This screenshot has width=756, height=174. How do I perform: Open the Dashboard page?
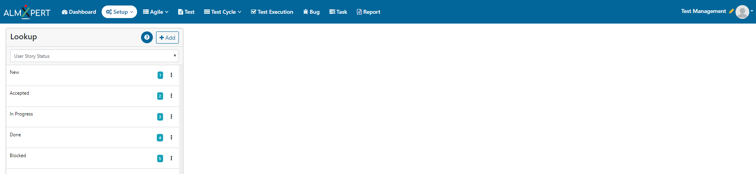pyautogui.click(x=79, y=12)
